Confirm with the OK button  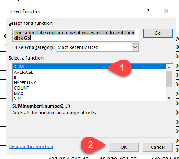[124, 147]
